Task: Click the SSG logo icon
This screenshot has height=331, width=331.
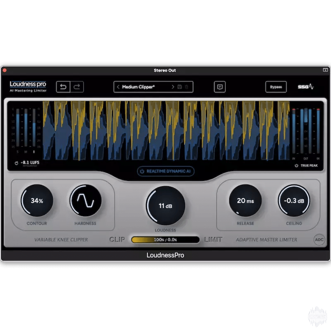Action: (x=305, y=86)
